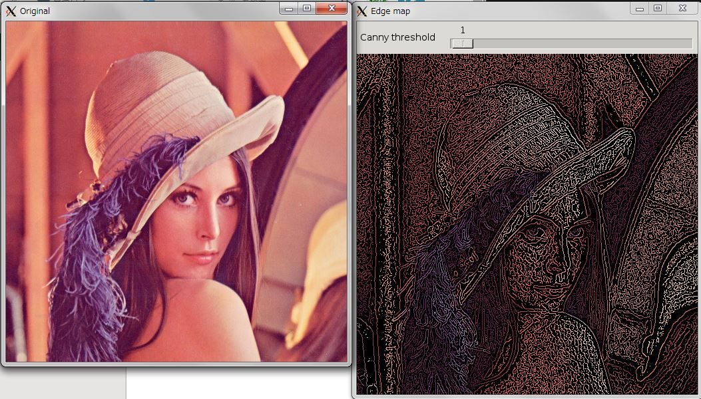Click the X11 icon in Original title bar
Screen dimensions: 701x399
11,11
